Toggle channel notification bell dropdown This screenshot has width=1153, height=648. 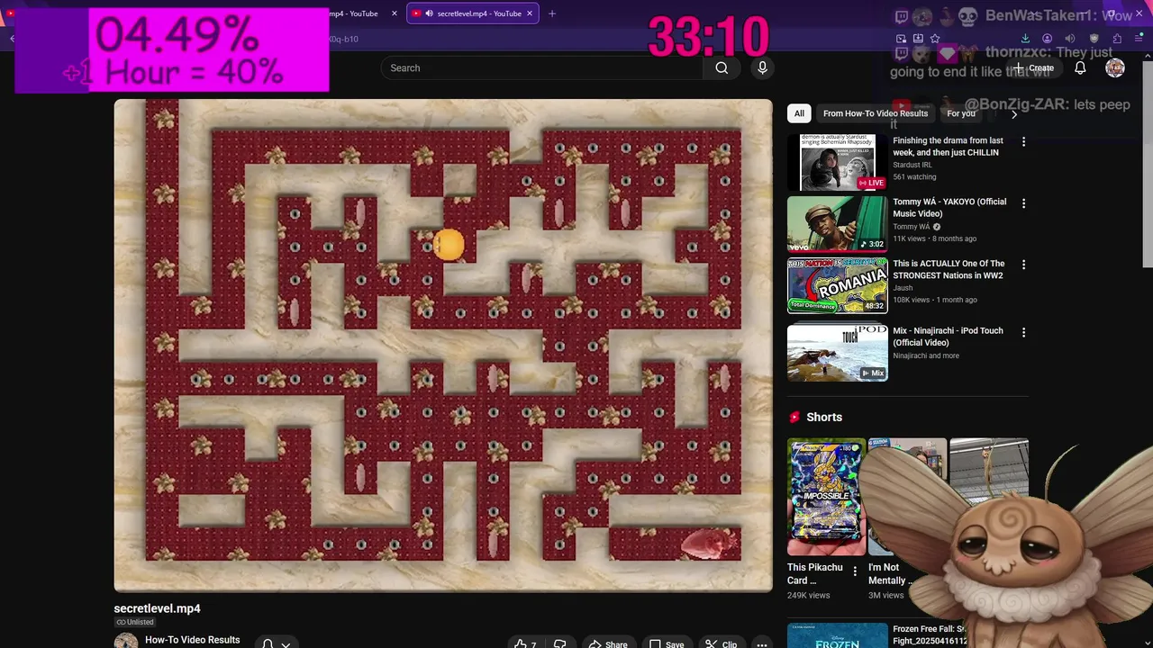tap(276, 643)
